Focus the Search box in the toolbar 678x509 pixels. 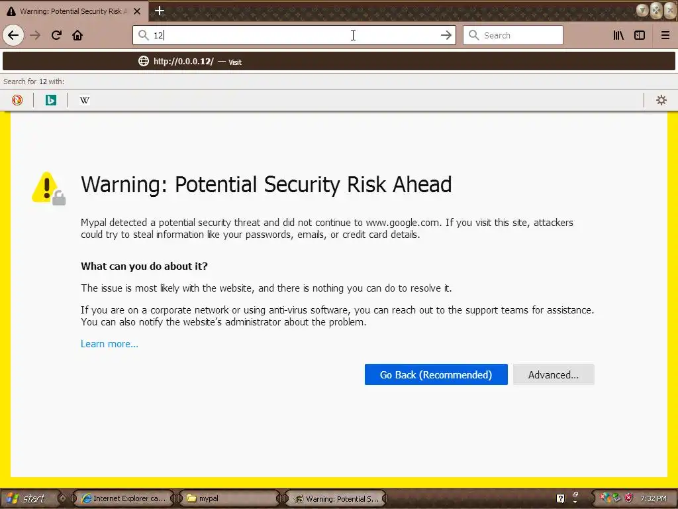tap(513, 35)
